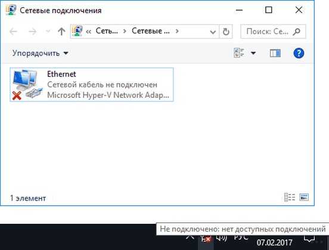Open additional view options dropdown arrow
Viewport: 329px width, 250px height.
pyautogui.click(x=253, y=53)
